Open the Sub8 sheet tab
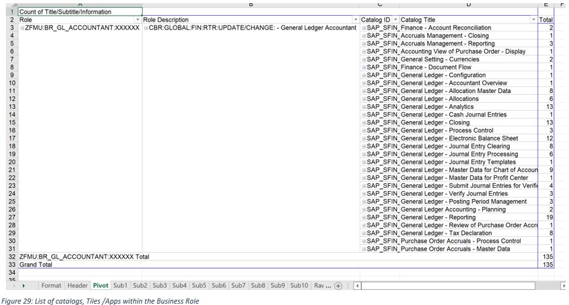This screenshot has width=569, height=305. (258, 285)
